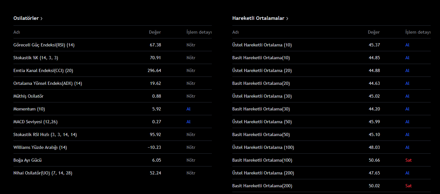This screenshot has height=194, width=440.
Task: Select the Emtia Kanal Endeksi(CCI) row
Action: click(x=43, y=70)
